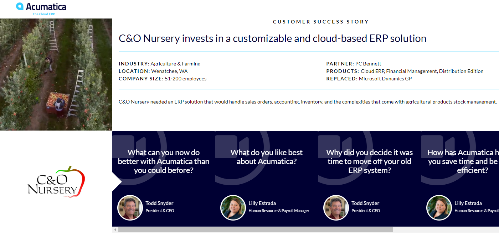Click the PC Bennett partner name
Screen dimensions: 499x249
click(368, 64)
